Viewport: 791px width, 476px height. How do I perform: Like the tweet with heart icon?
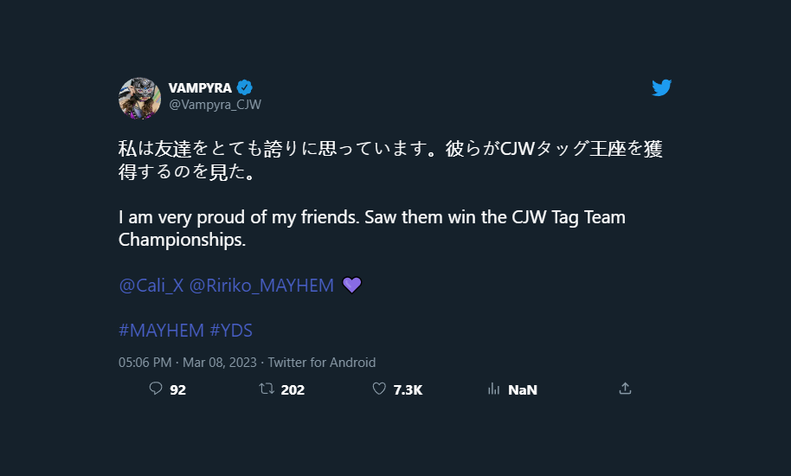coord(379,389)
